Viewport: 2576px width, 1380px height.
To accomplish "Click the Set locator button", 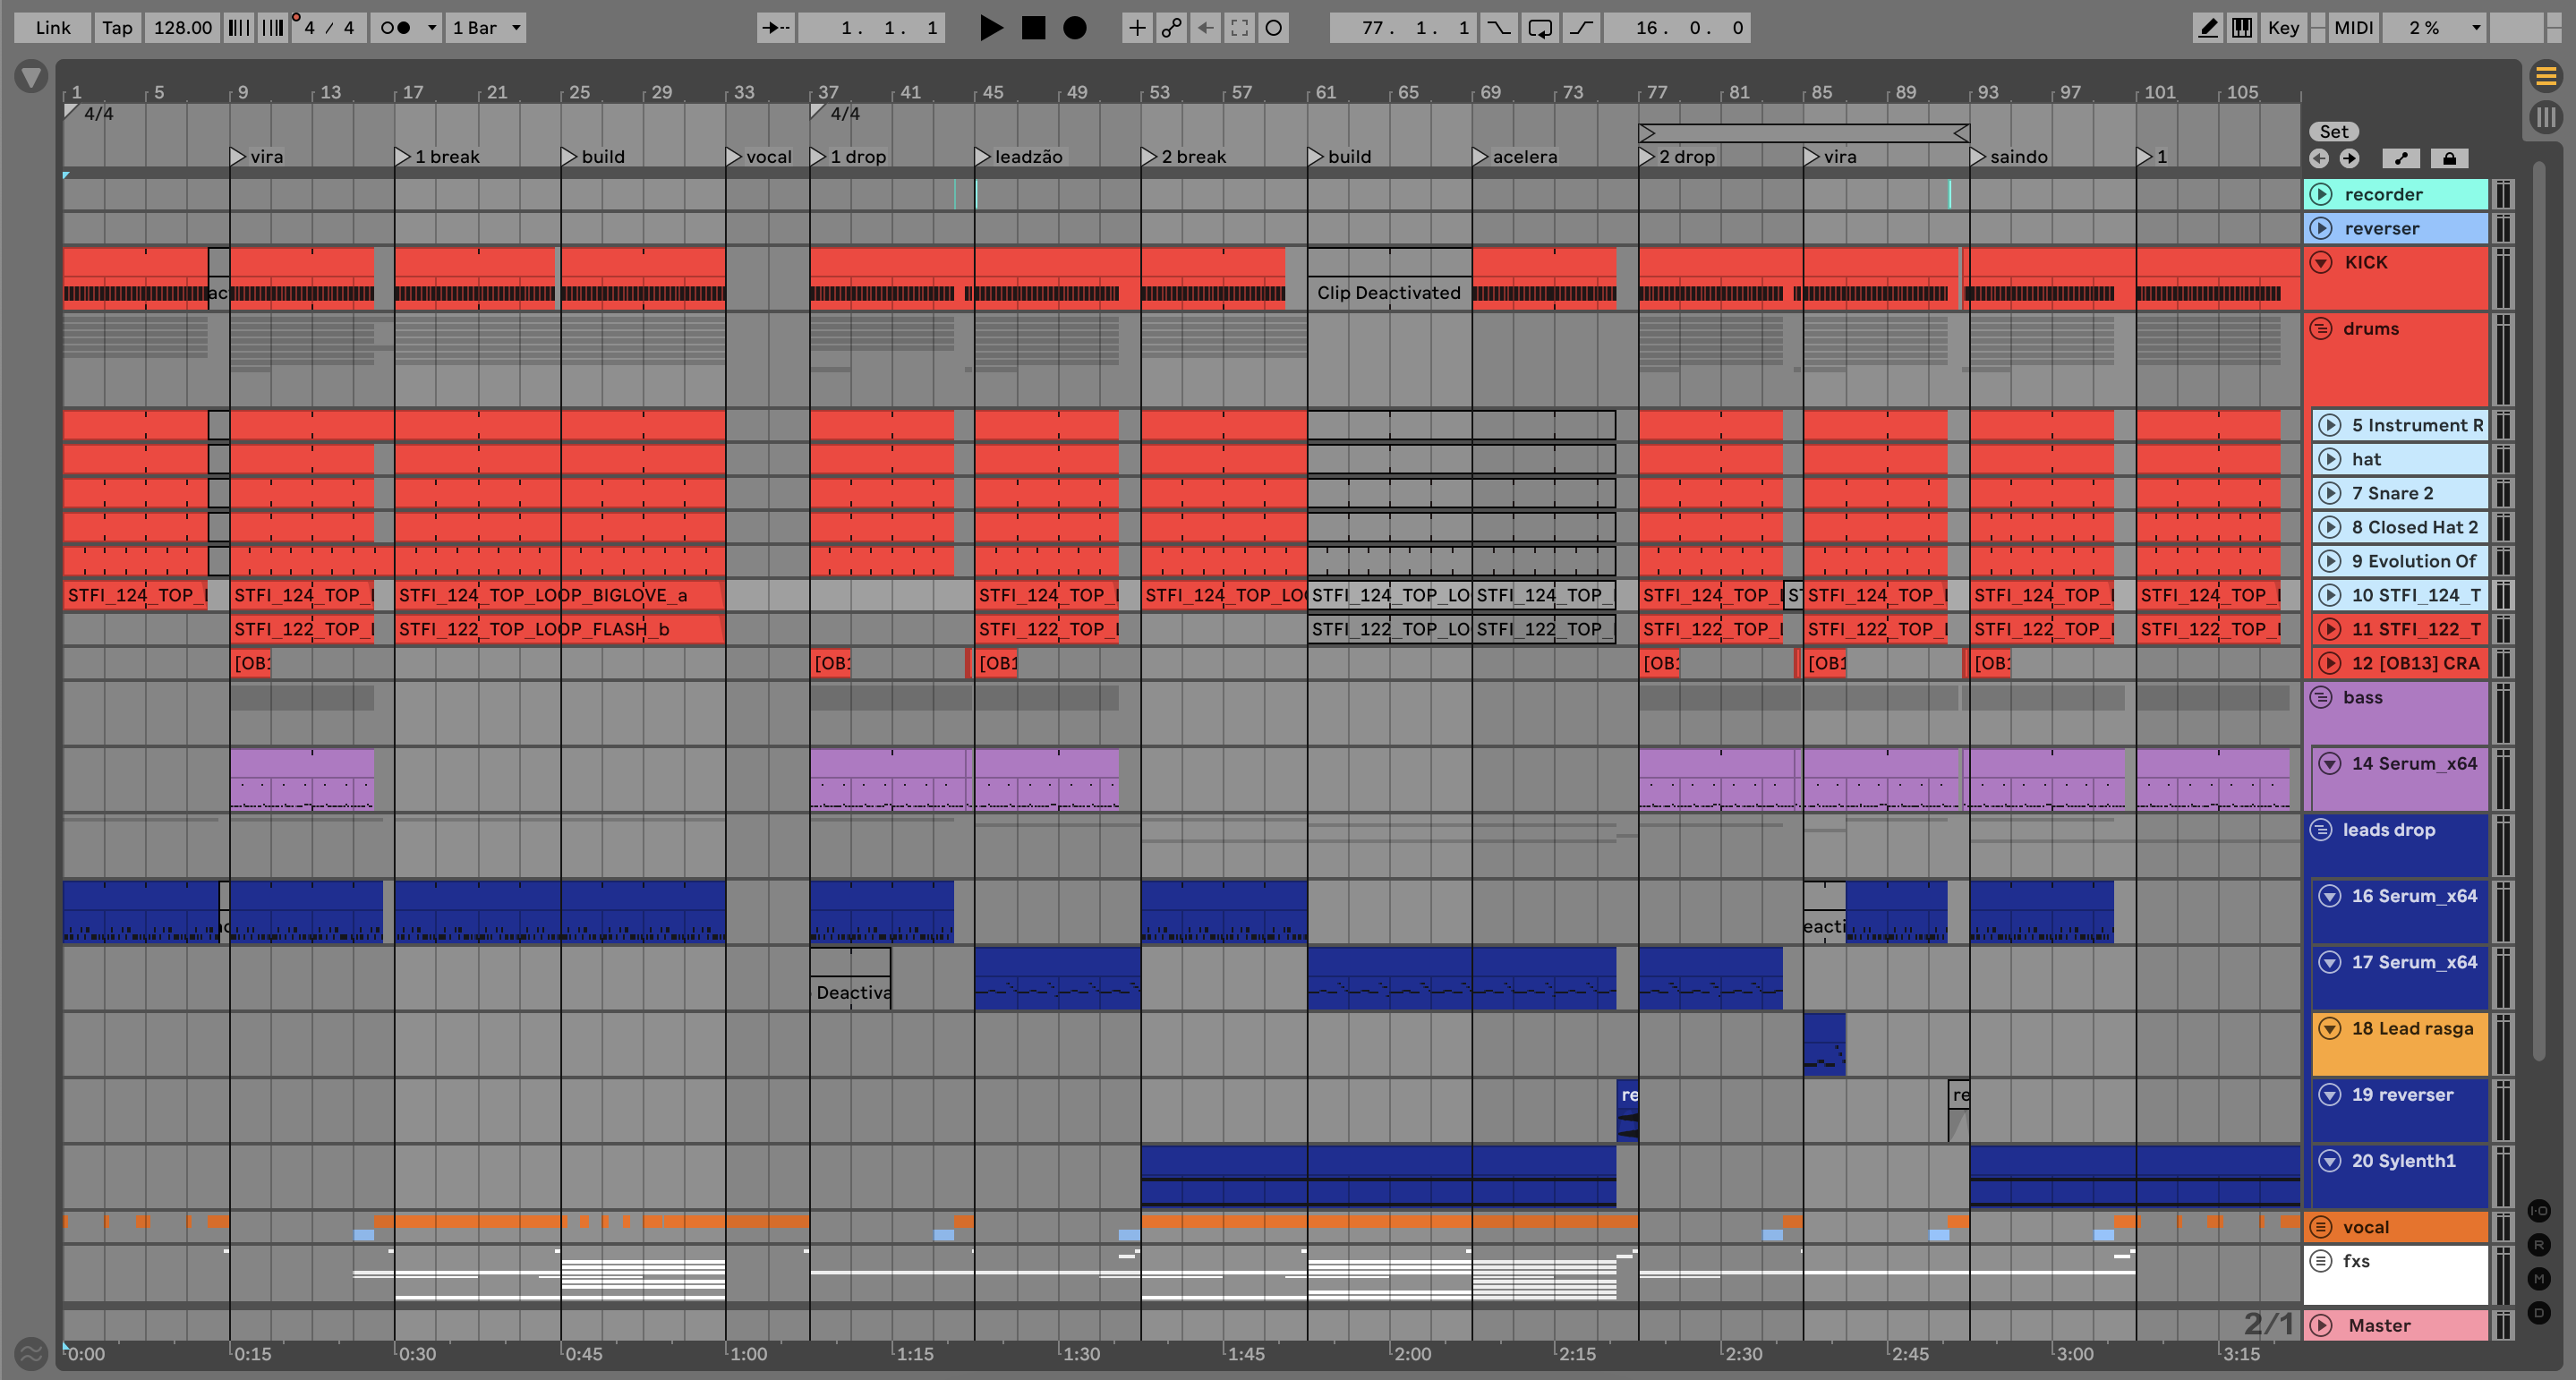I will (2333, 132).
